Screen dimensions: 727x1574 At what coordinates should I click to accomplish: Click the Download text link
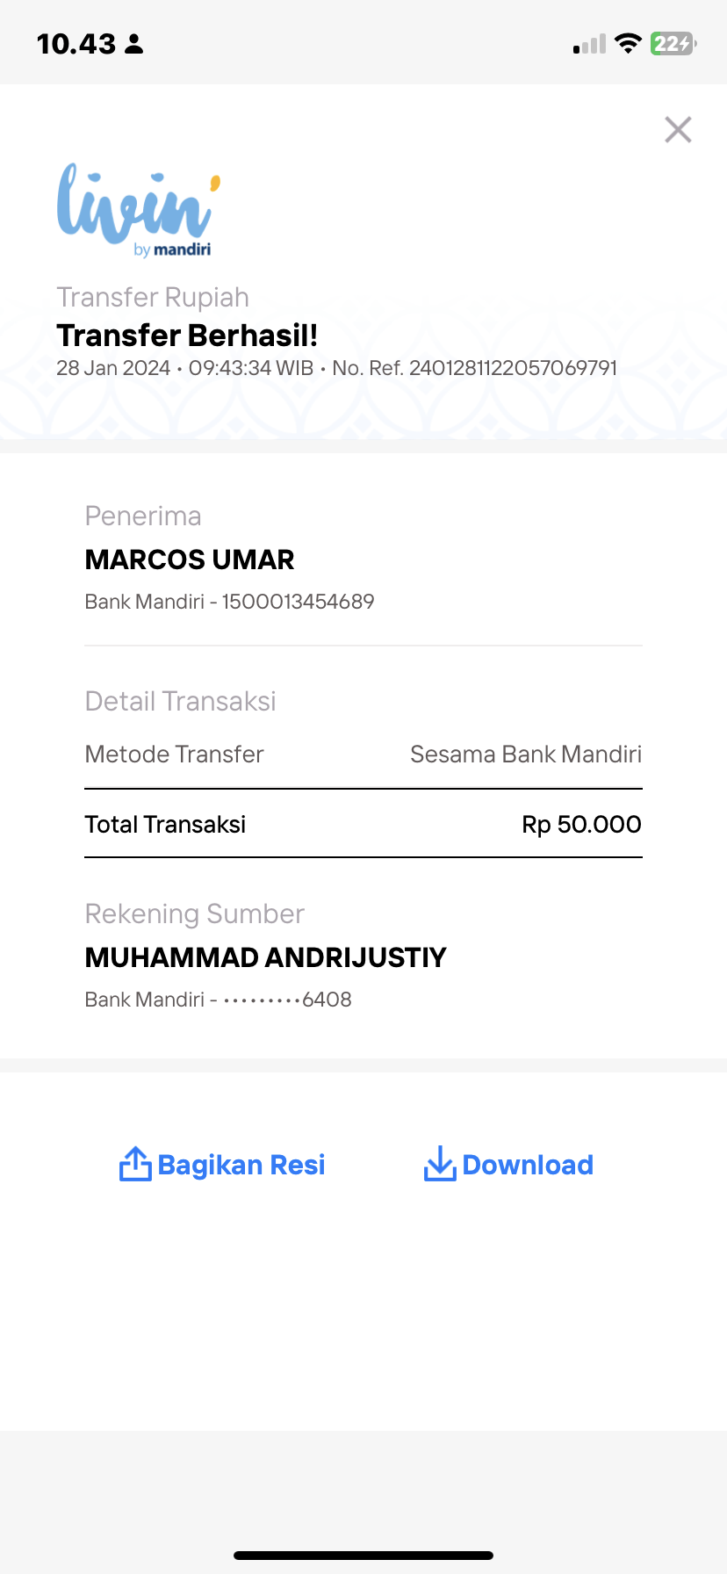pyautogui.click(x=528, y=1165)
